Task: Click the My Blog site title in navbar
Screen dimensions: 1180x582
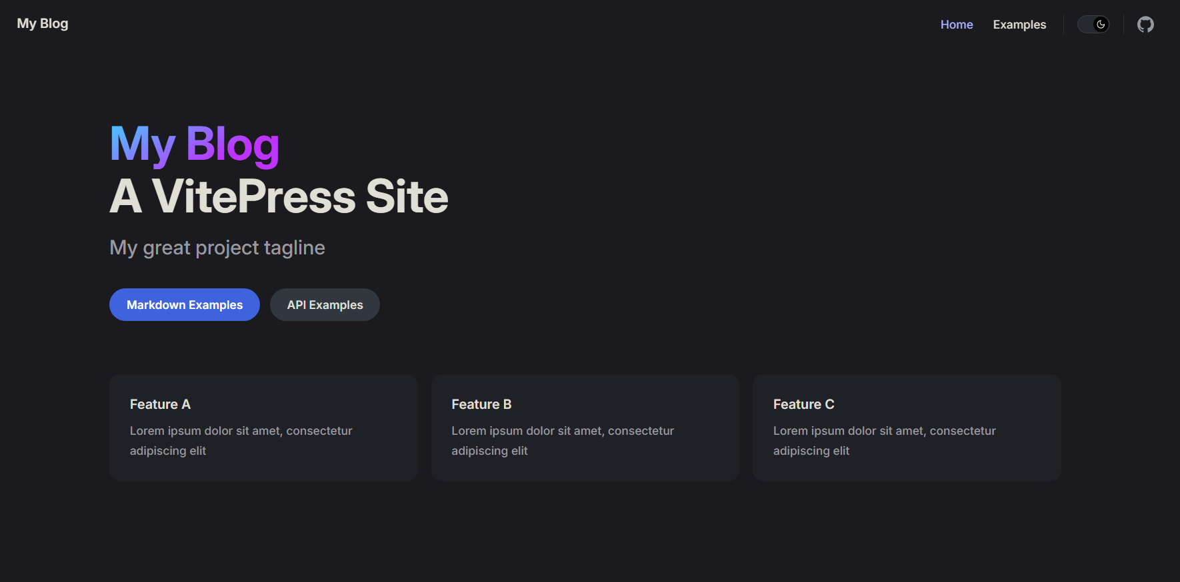Action: [43, 24]
